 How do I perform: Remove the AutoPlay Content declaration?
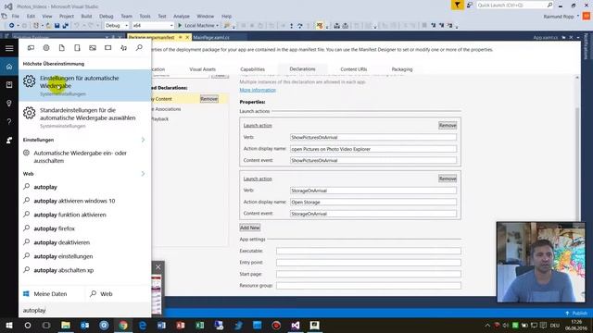[x=209, y=99]
